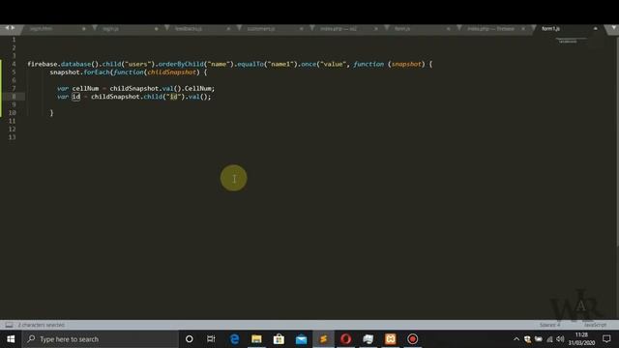Close the feedback.js tab

228,29
